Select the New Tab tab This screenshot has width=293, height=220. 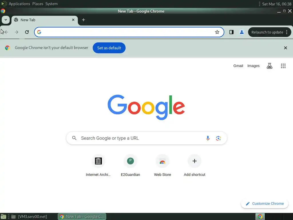pyautogui.click(x=44, y=20)
